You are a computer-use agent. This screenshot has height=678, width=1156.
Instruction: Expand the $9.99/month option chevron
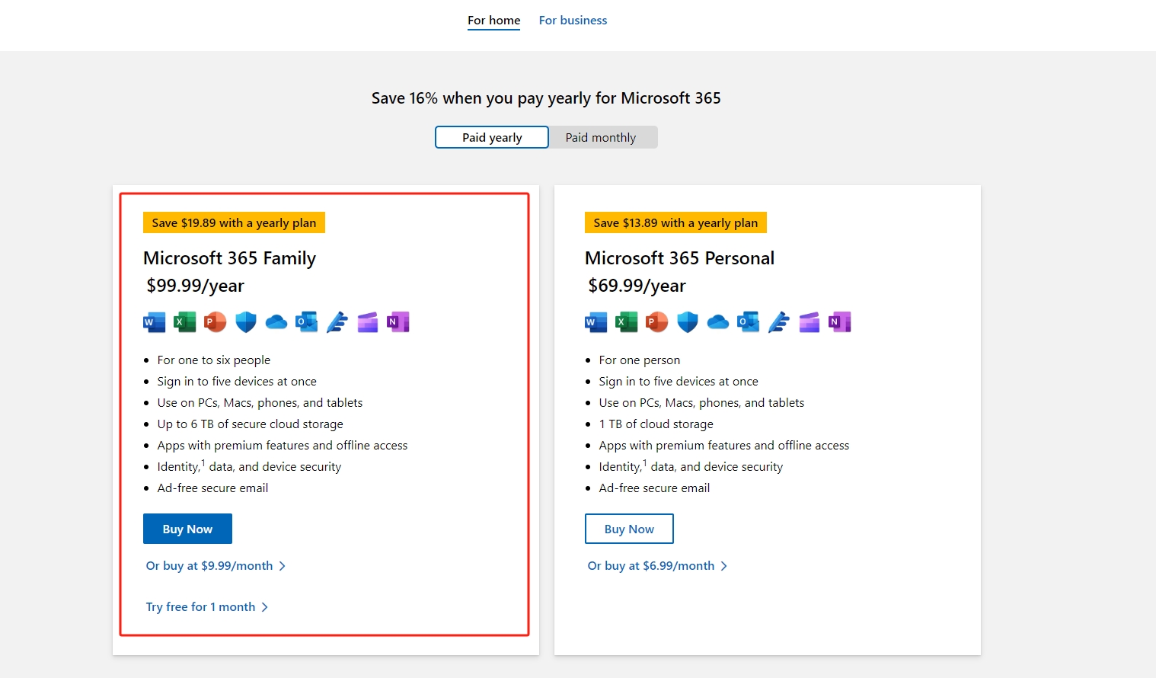pyautogui.click(x=283, y=565)
